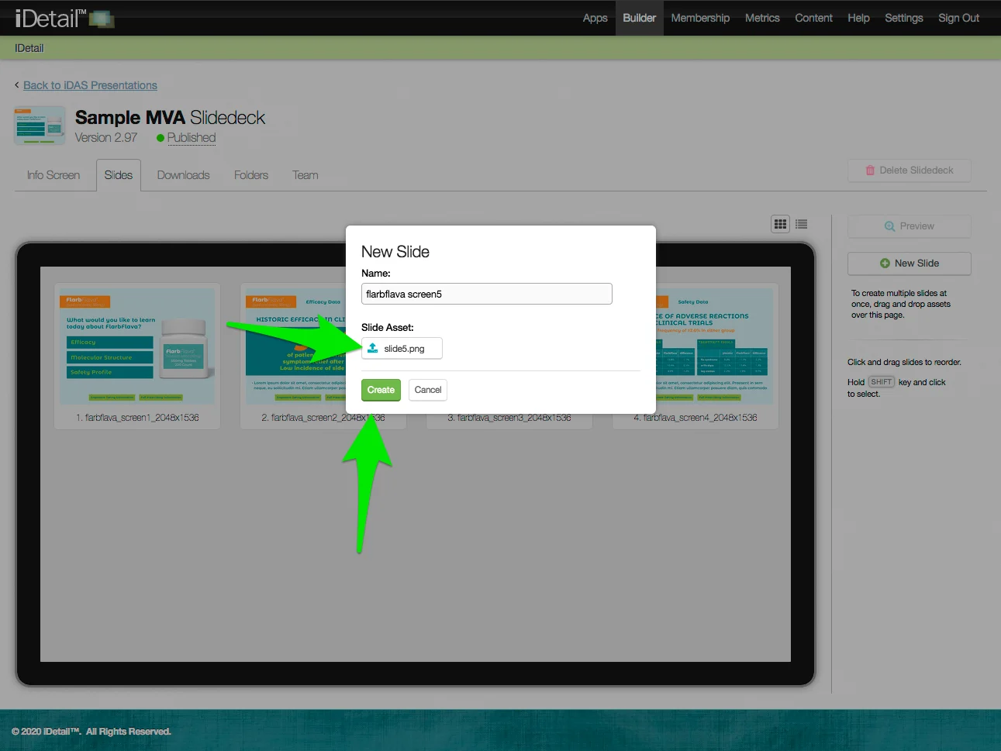Image resolution: width=1001 pixels, height=751 pixels.
Task: Choose the slide asset file slide5.png
Action: coord(402,349)
